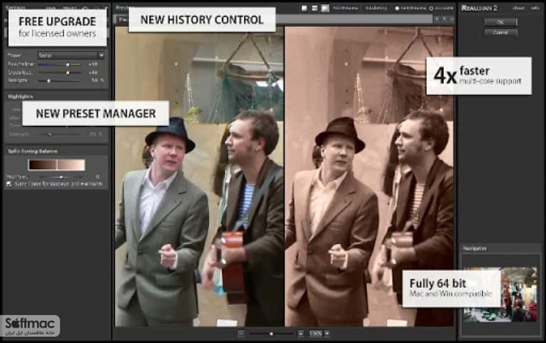
Task: Select the Accurate preview radio button
Action: pos(432,8)
